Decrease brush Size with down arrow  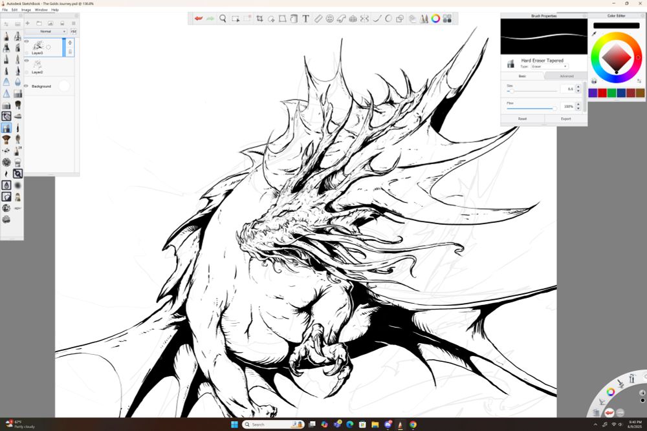578,90
